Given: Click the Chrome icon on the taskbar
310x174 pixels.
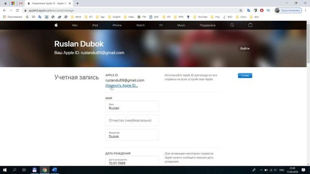Looking at the screenshot, I should [45, 170].
